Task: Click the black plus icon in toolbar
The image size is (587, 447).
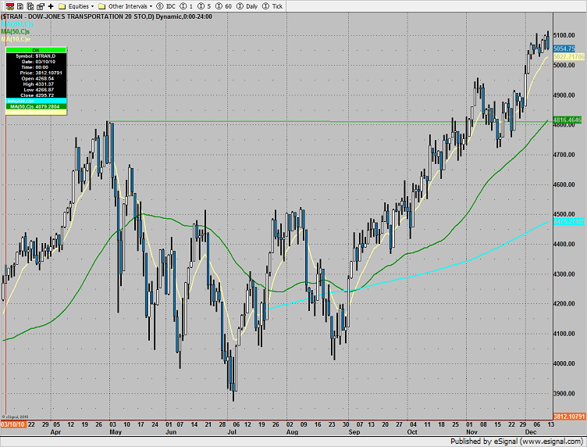Action: [x=51, y=6]
